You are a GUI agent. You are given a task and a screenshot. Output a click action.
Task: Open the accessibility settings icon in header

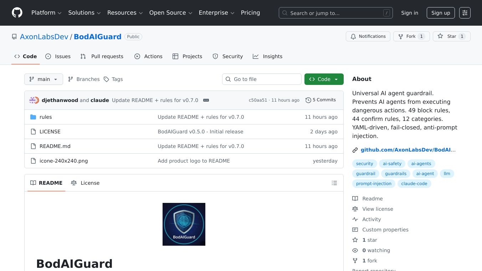465,13
